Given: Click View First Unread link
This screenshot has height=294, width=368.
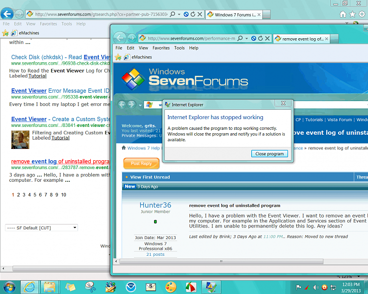Looking at the screenshot, I should click(x=150, y=177).
